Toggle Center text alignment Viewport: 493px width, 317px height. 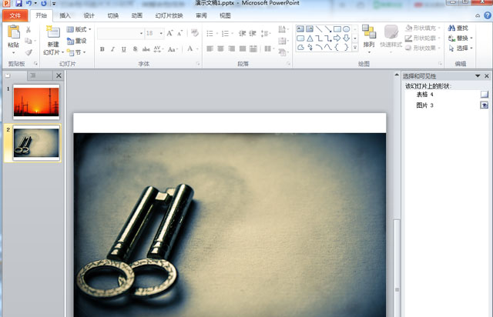221,48
